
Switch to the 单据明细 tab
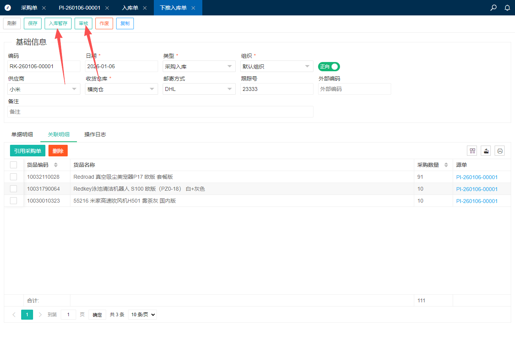22,134
